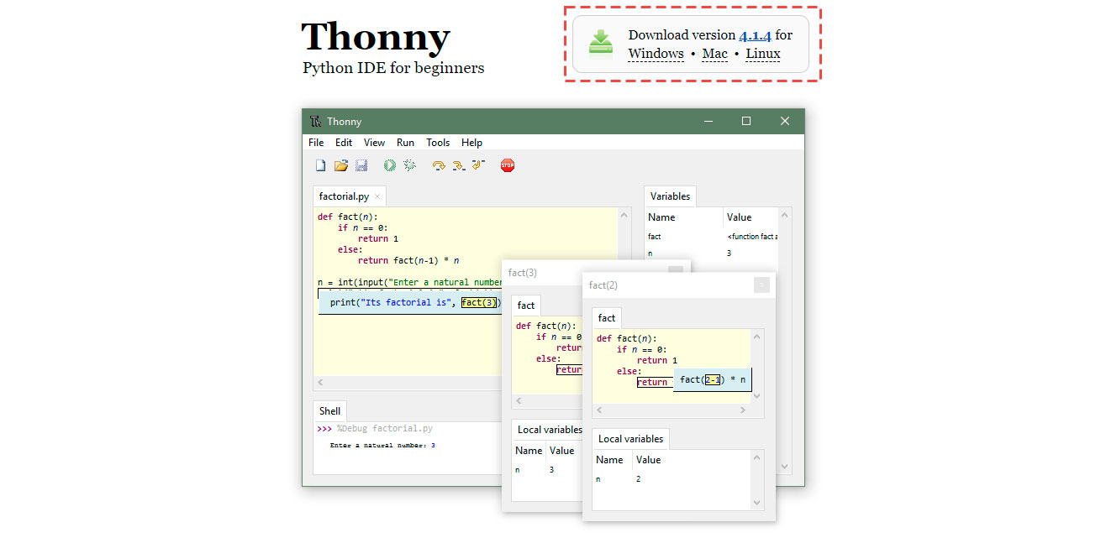Select the Variables tab
The height and width of the screenshot is (538, 1101).
[x=670, y=196]
